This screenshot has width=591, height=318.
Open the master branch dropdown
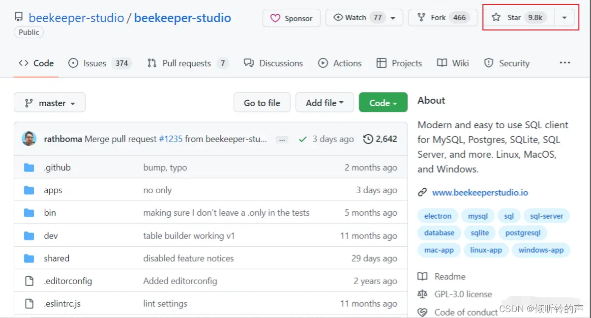click(x=50, y=102)
